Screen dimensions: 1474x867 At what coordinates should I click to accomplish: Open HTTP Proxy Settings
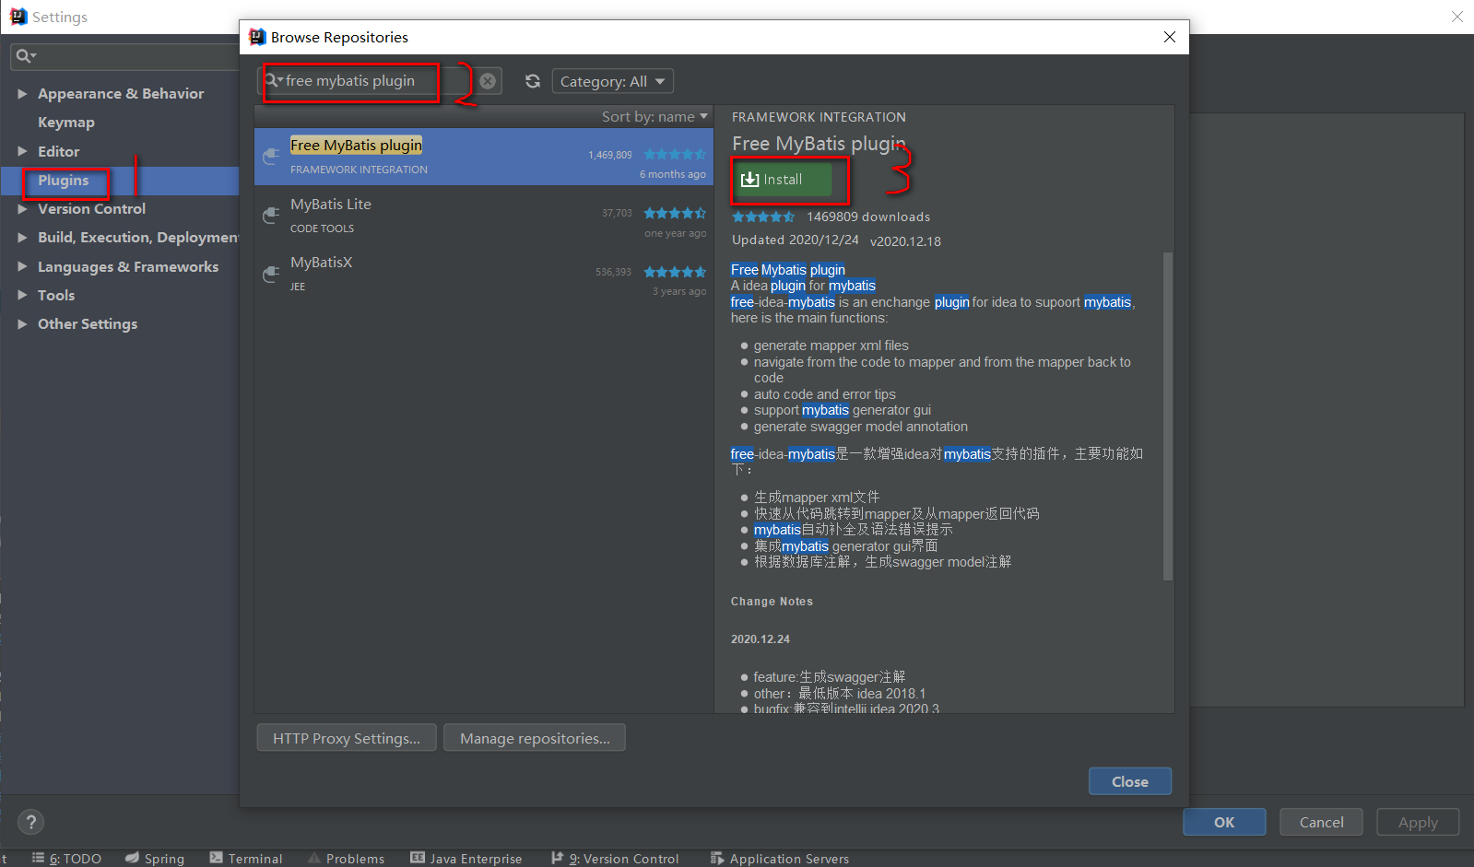(x=347, y=738)
